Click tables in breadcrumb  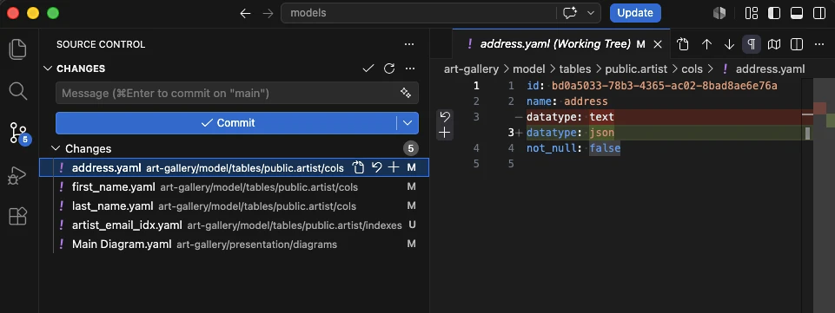pyautogui.click(x=574, y=69)
